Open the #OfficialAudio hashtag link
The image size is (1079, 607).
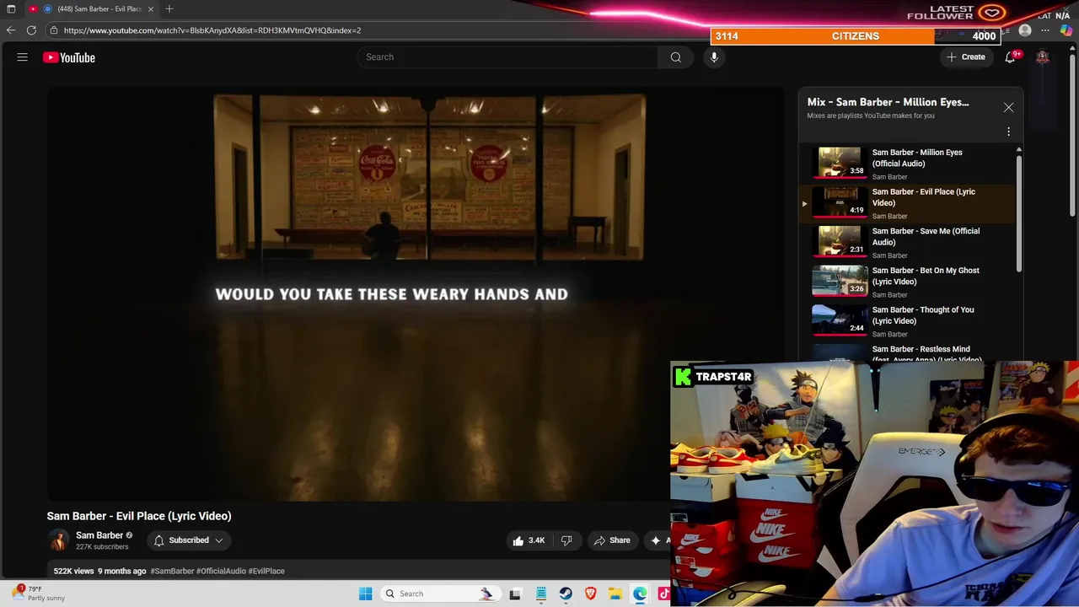(x=221, y=571)
